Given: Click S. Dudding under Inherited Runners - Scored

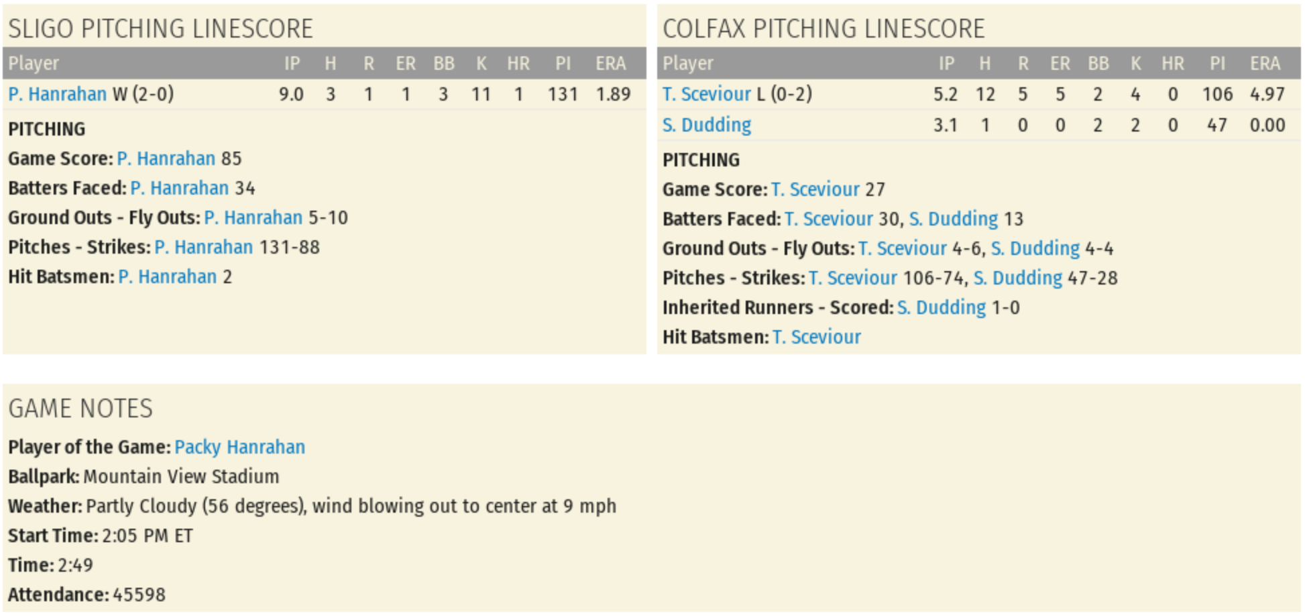Looking at the screenshot, I should [x=941, y=307].
